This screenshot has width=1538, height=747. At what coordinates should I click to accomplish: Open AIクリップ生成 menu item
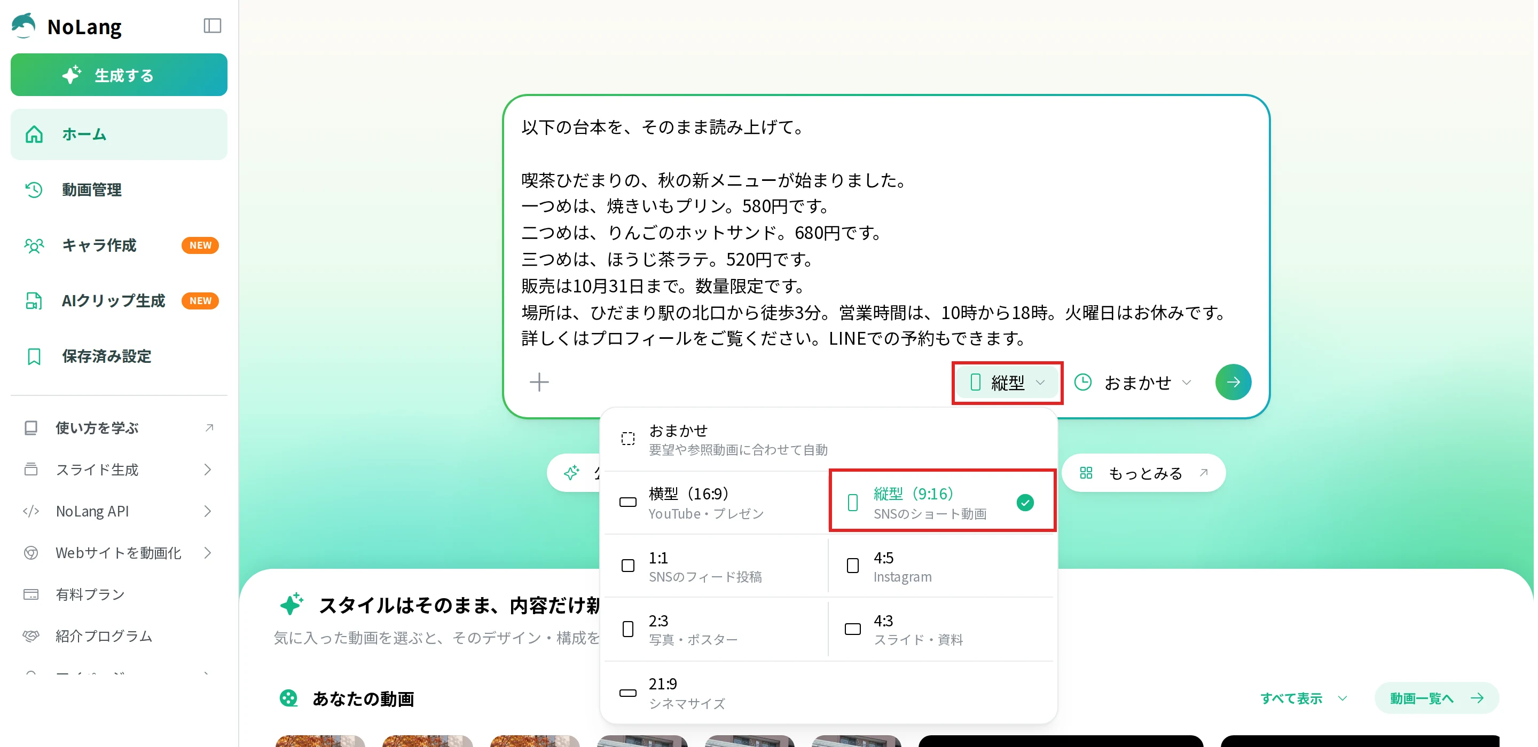coord(119,301)
